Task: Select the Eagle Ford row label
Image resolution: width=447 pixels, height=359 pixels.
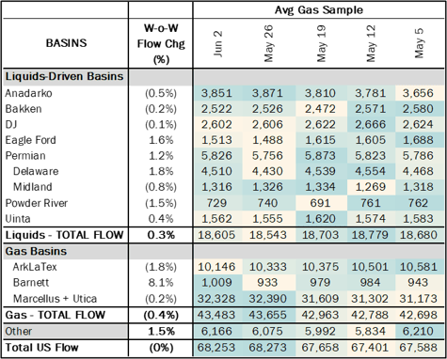Action: point(30,140)
